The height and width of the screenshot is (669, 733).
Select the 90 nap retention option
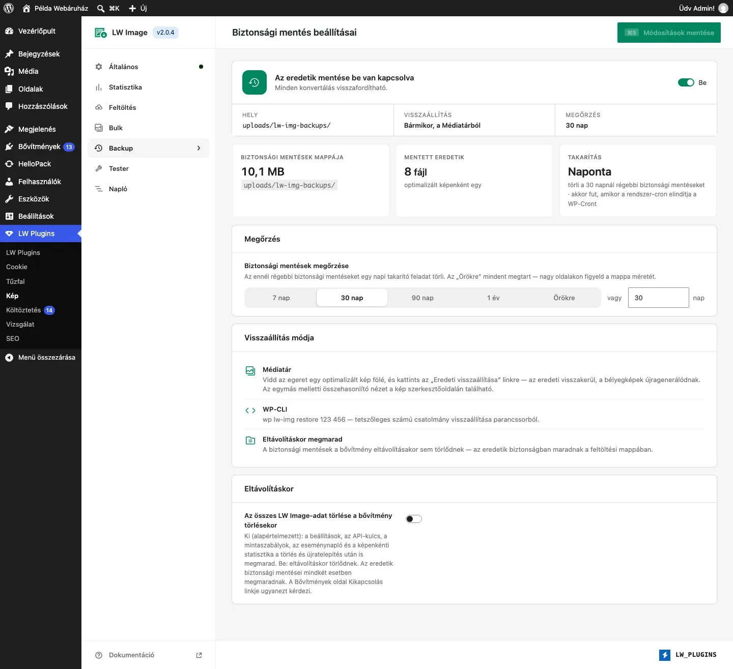click(x=422, y=298)
